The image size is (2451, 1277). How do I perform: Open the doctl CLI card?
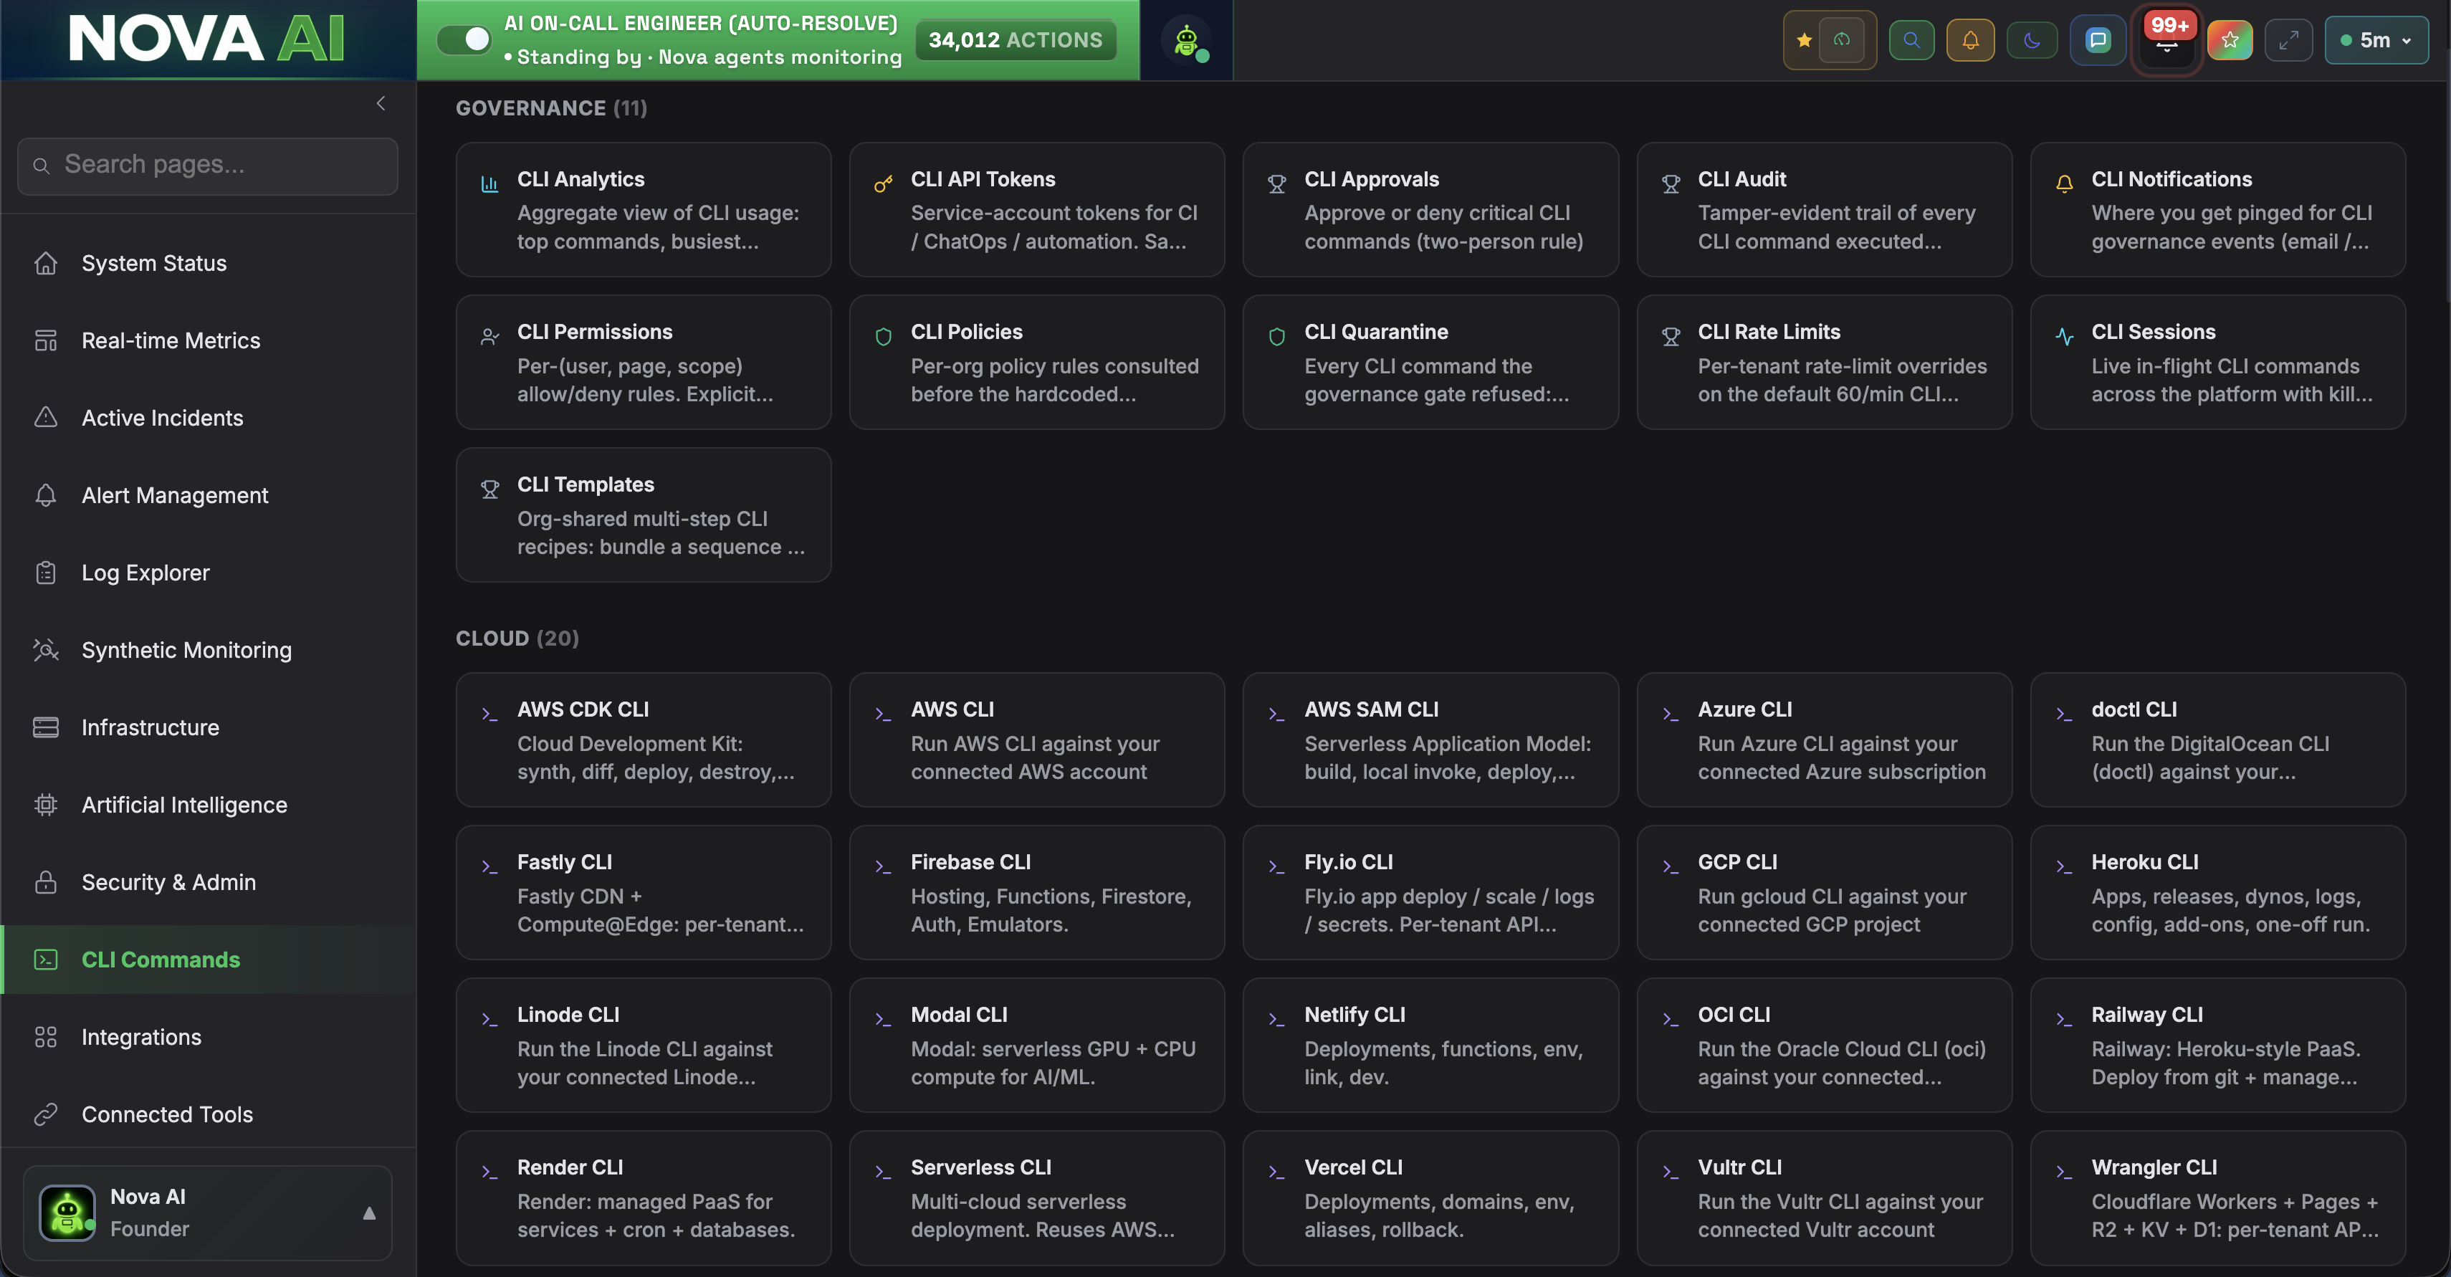coord(2218,740)
